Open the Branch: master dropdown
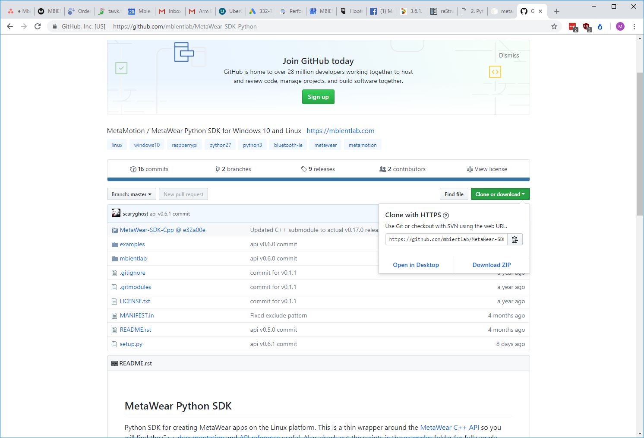 (x=131, y=194)
